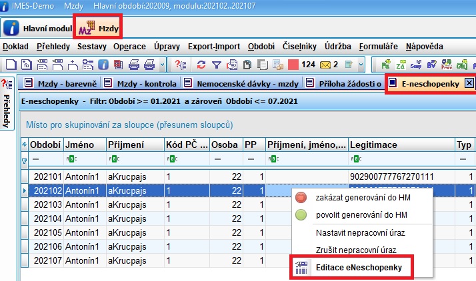Expand dropdown arrow next to printer icon

[x=163, y=65]
